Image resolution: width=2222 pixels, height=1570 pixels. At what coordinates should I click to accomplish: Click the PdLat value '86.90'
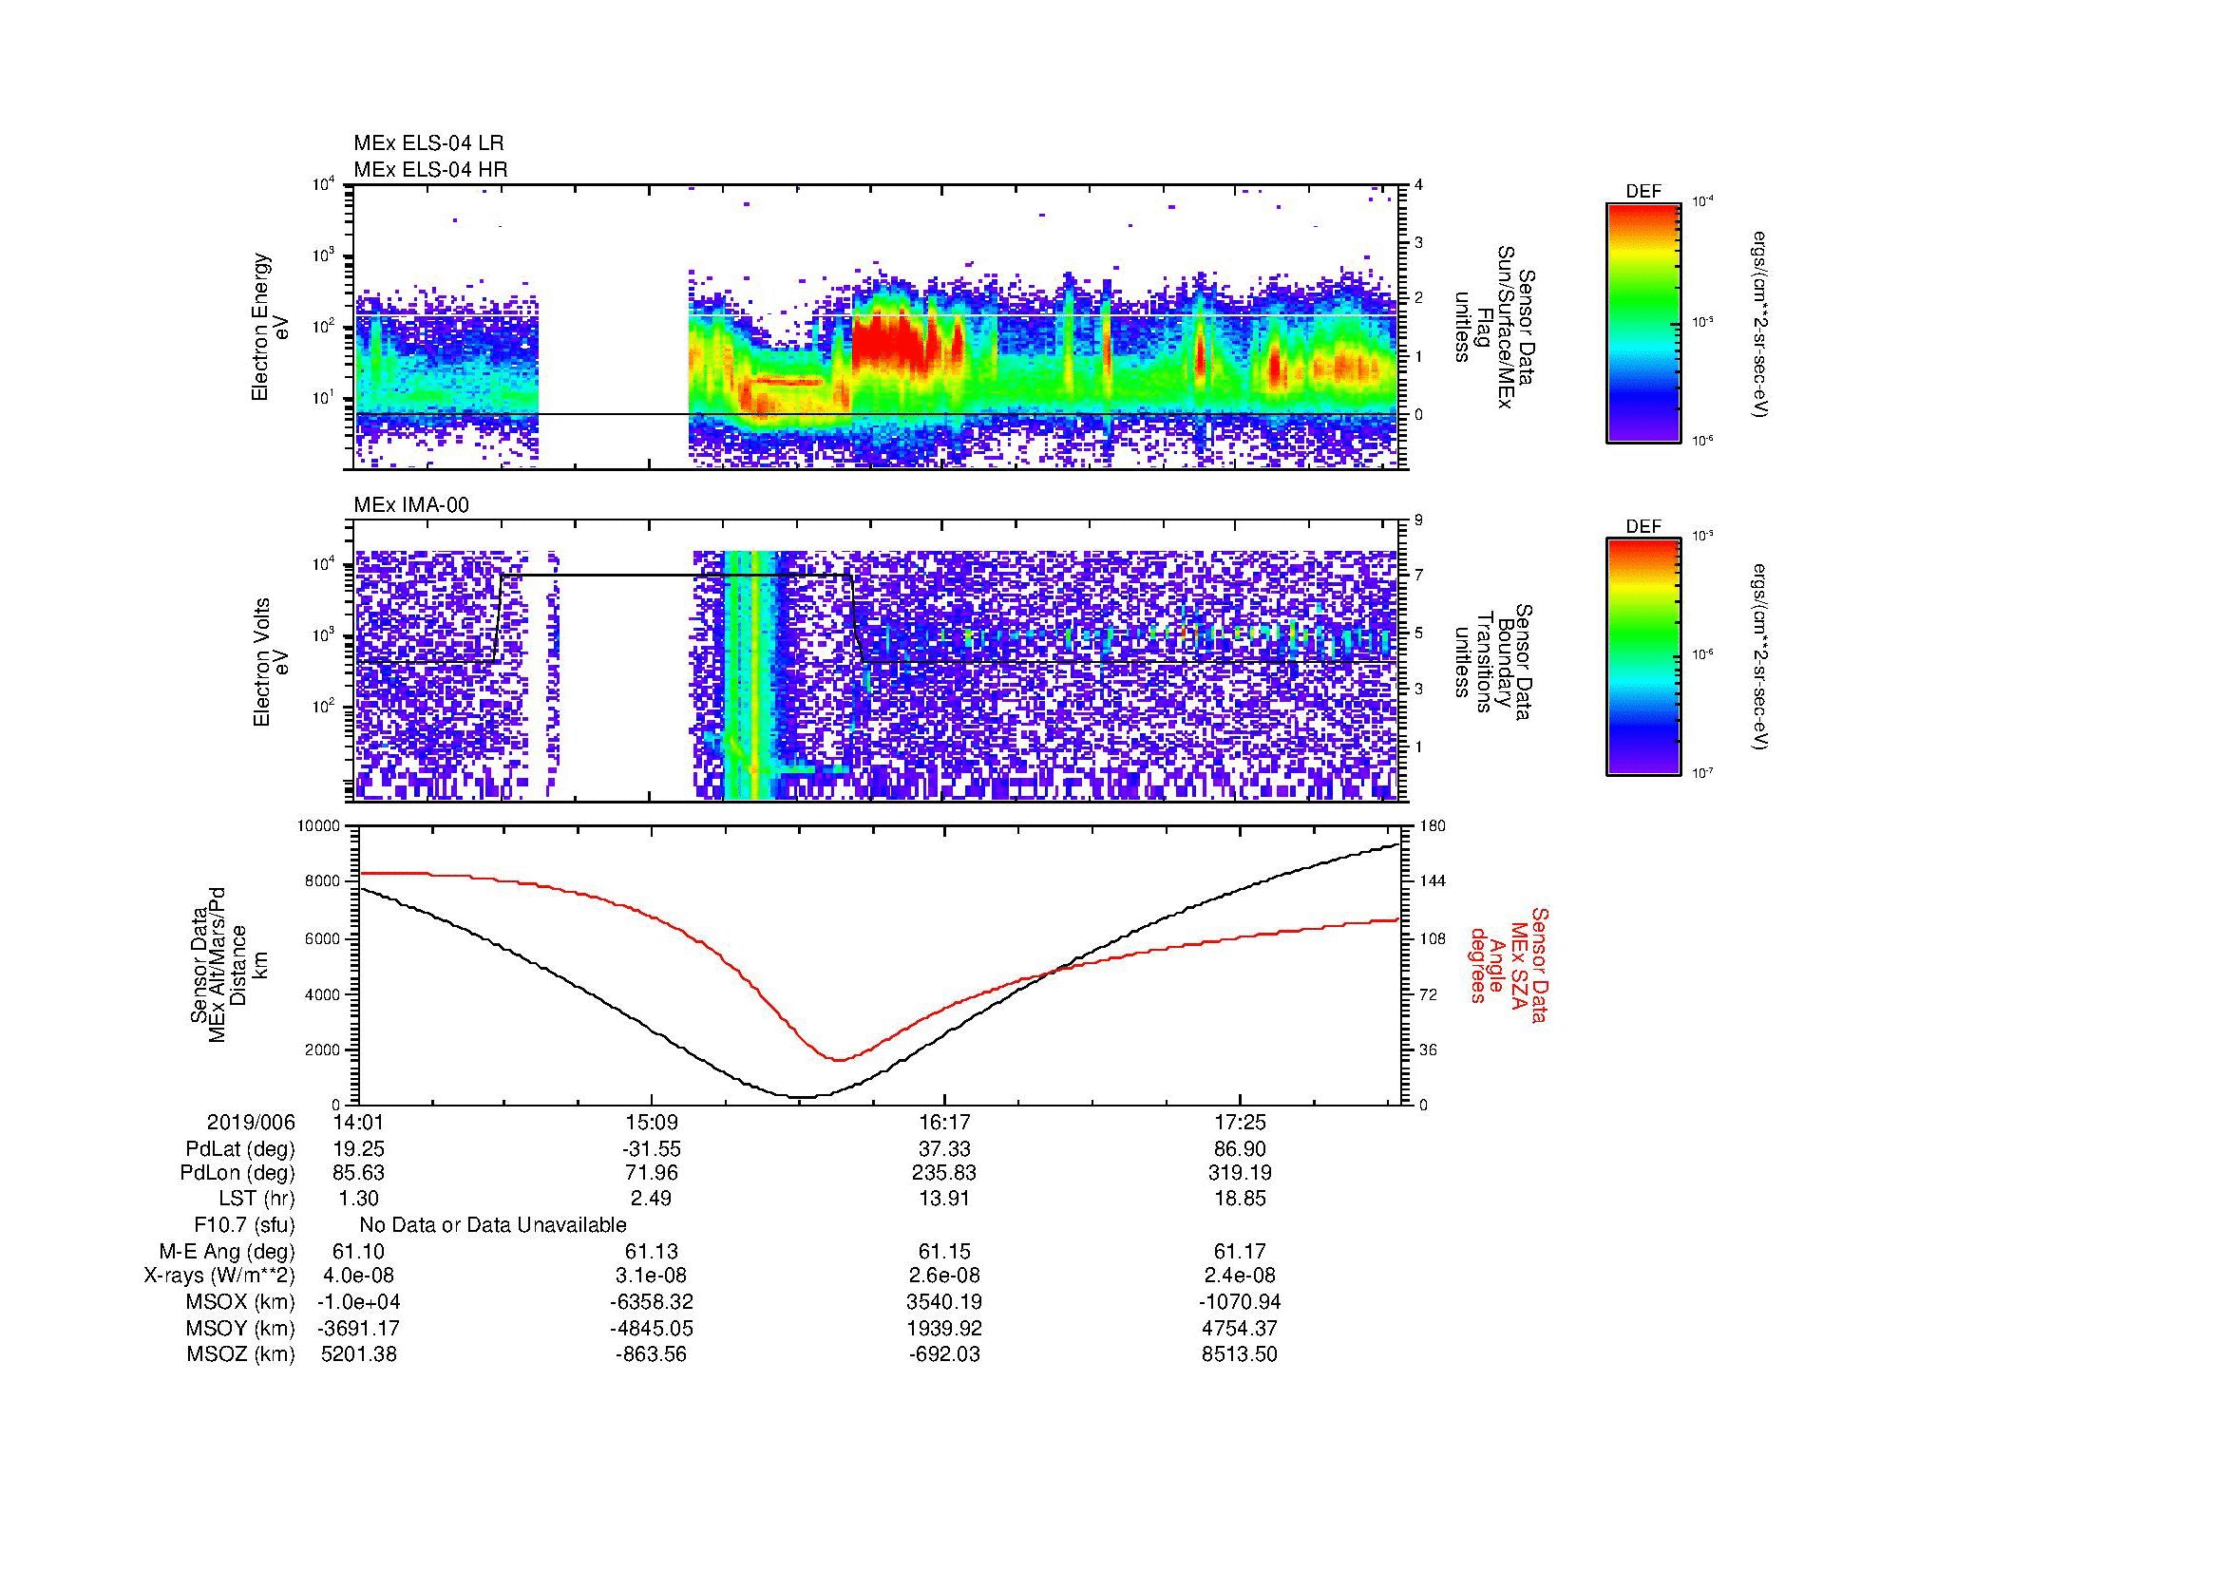tap(1240, 1149)
